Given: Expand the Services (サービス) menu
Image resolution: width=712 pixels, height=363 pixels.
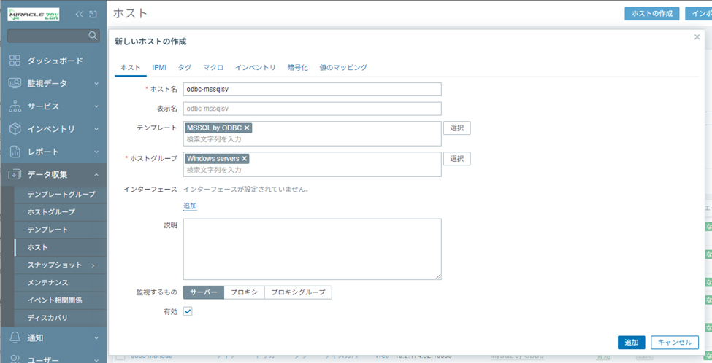Looking at the screenshot, I should [x=96, y=106].
